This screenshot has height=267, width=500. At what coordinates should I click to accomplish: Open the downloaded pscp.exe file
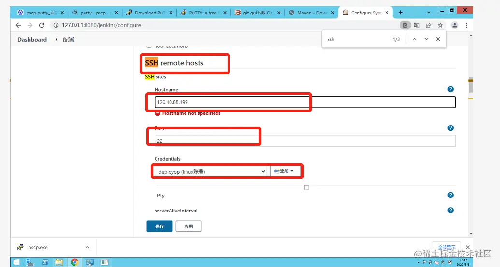point(38,247)
